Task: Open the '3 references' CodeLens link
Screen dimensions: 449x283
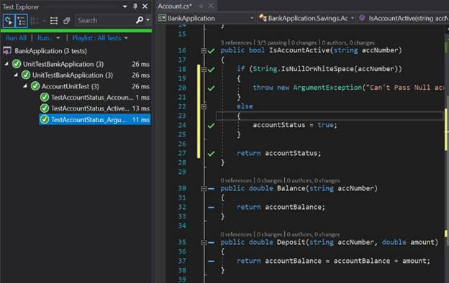Action: 236,42
